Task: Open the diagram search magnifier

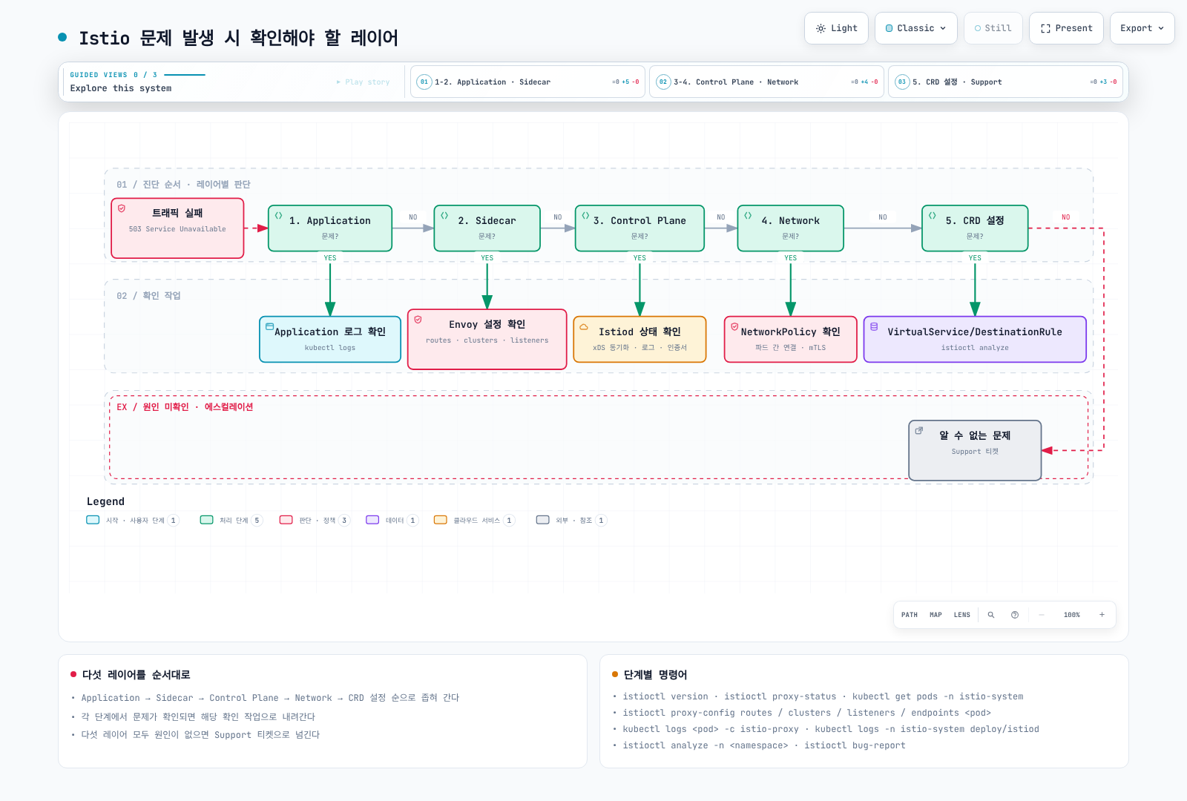Action: pos(991,615)
